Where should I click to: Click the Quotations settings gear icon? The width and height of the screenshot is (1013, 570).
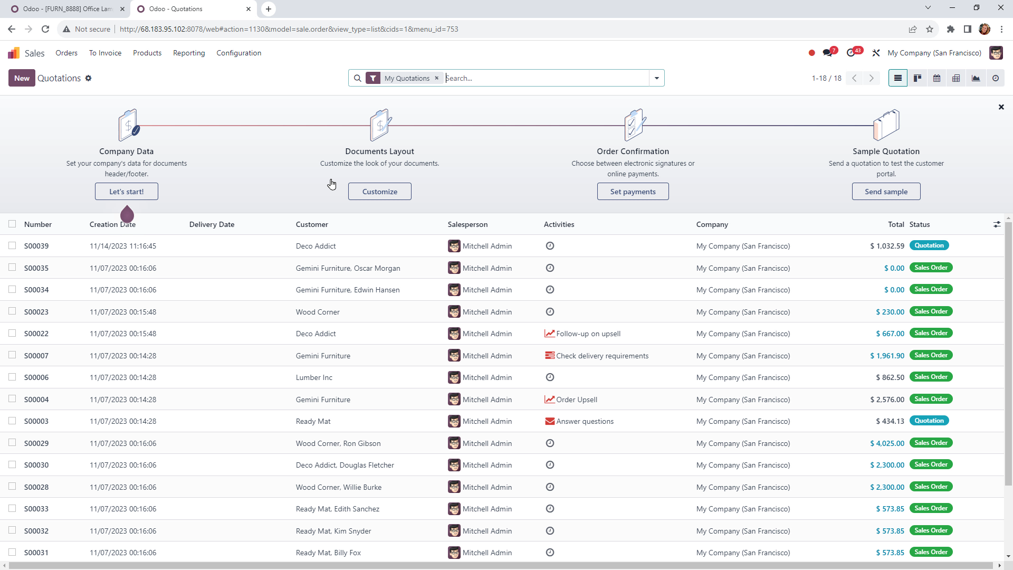(88, 78)
